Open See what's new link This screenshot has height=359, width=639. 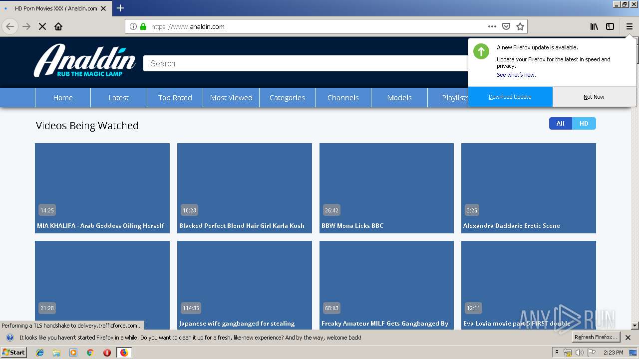click(x=516, y=75)
